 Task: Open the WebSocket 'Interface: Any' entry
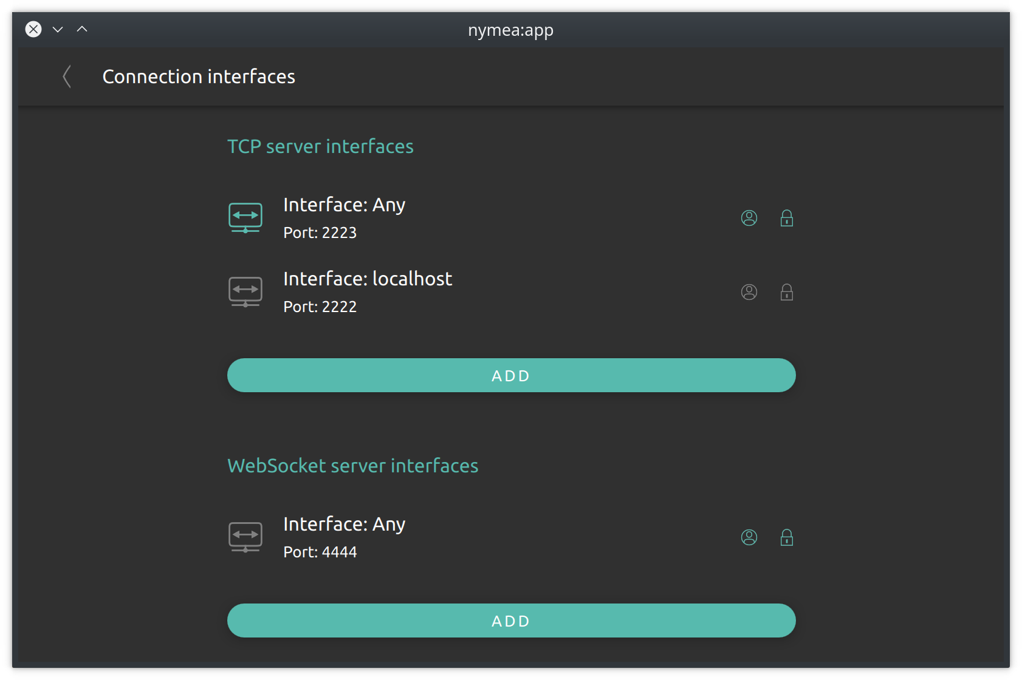(x=344, y=525)
